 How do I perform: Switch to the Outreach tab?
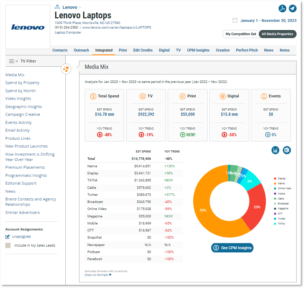tap(82, 50)
